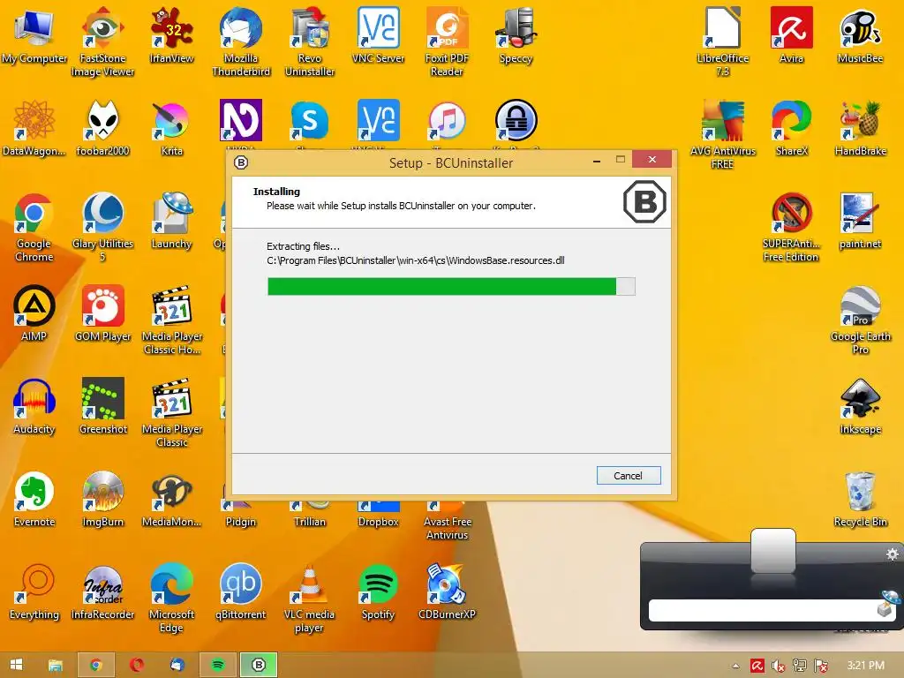
Task: Launch Media Player Classic Home Cinema icon
Action: tap(171, 320)
